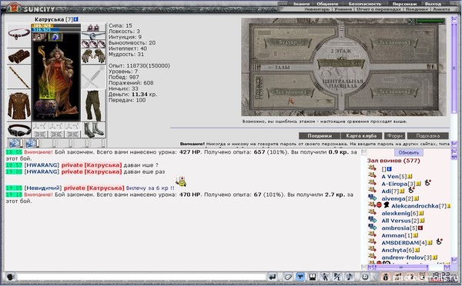Click the floppy disk save icon in toolbar
This screenshot has height=286, width=462.
(313, 277)
